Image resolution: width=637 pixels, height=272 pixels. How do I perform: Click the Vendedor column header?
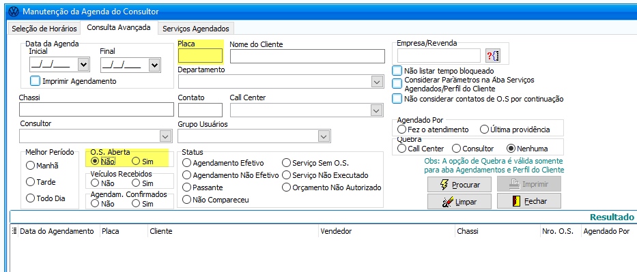(386, 232)
